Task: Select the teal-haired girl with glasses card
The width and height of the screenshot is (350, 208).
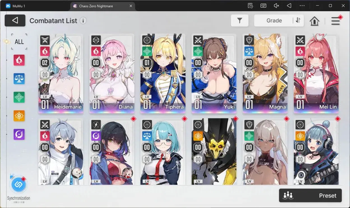Action: 163,152
